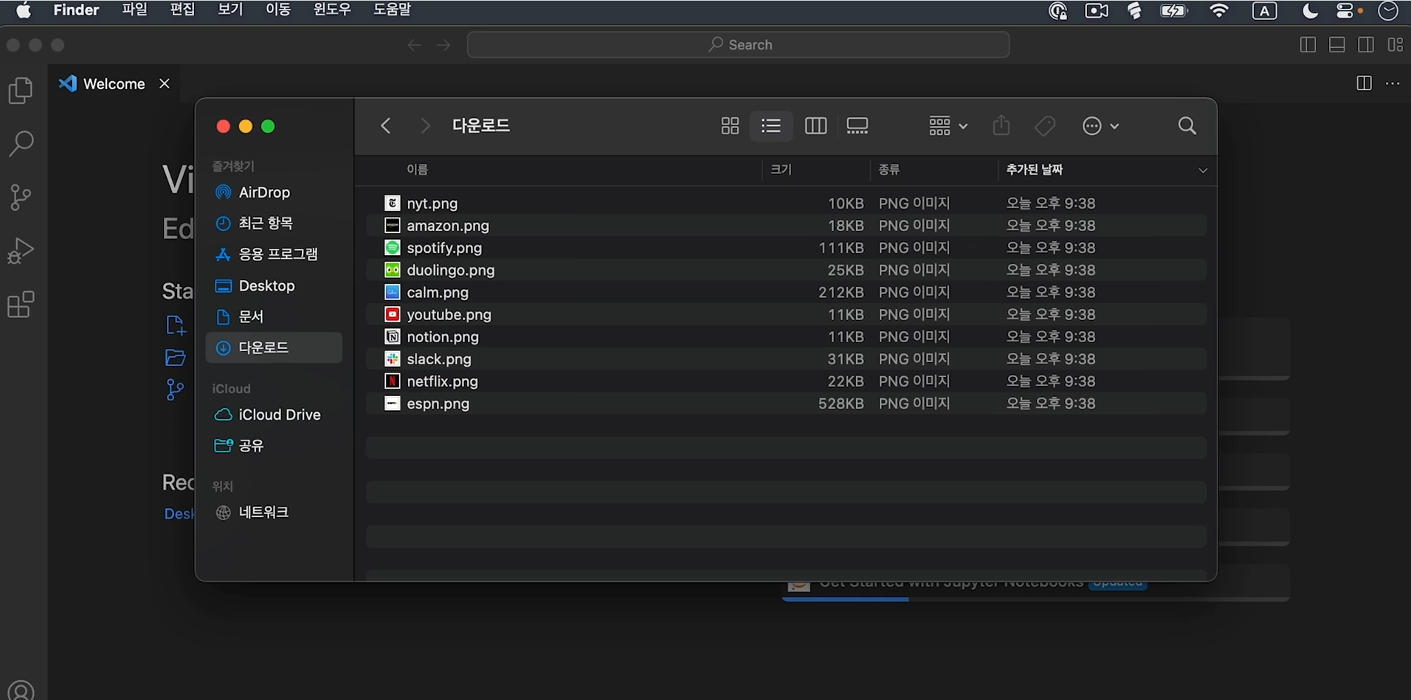This screenshot has height=700, width=1411.
Task: Select 문서 in Finder sidebar
Action: [x=274, y=316]
